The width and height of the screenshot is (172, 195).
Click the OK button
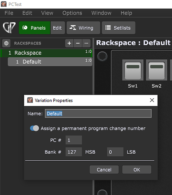pos(137,170)
